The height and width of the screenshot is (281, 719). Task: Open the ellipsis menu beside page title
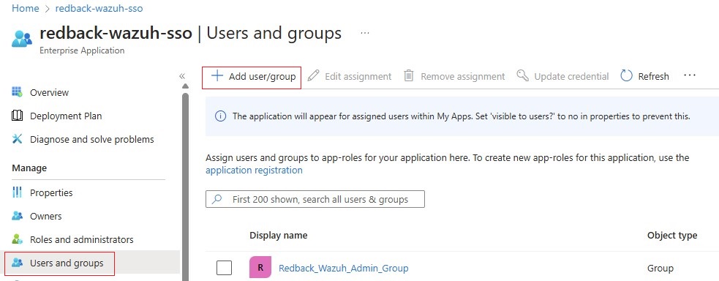click(x=365, y=33)
